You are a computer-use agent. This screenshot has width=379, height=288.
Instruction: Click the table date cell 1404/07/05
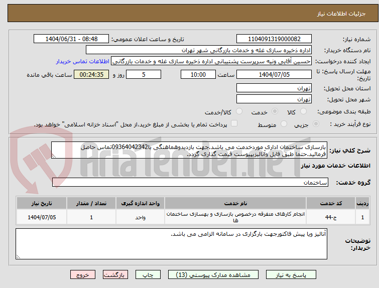[42, 217]
